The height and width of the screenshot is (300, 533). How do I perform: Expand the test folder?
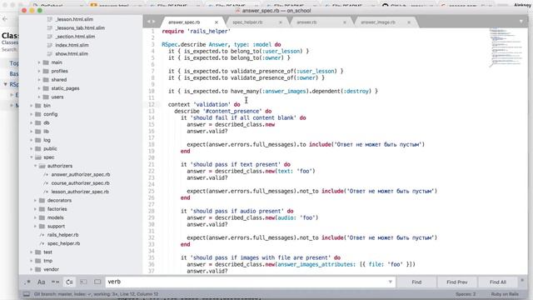click(32, 252)
